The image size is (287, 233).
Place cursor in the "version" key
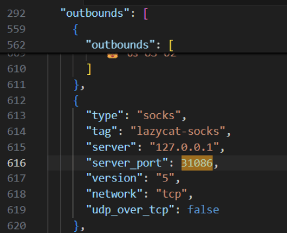pyautogui.click(x=114, y=178)
